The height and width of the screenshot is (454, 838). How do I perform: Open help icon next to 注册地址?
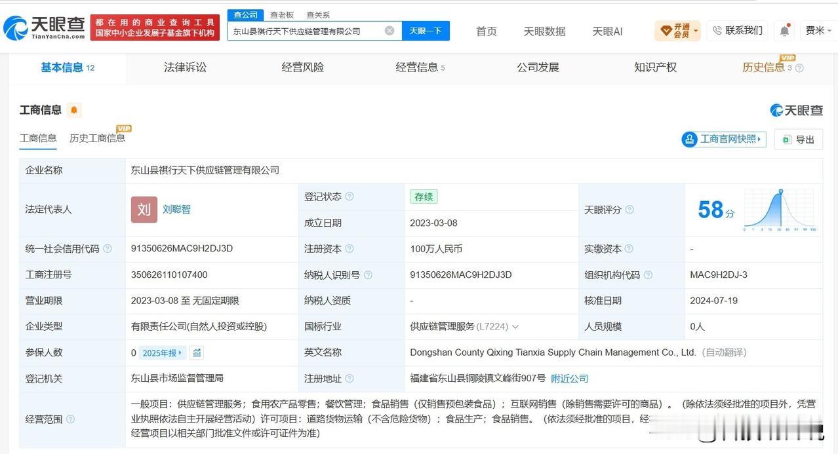[349, 379]
